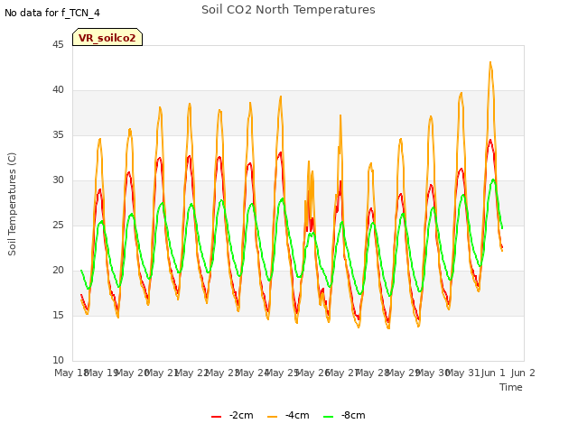Image resolution: width=578 pixels, height=433 pixels.
Task: Click the orange -4cm legend swatch
Action: (x=273, y=417)
